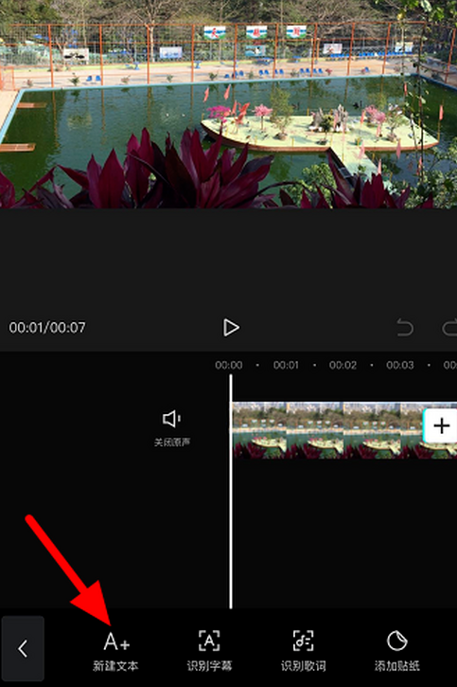Go back using the left chevron button
Viewport: 457px width, 687px height.
pos(23,648)
